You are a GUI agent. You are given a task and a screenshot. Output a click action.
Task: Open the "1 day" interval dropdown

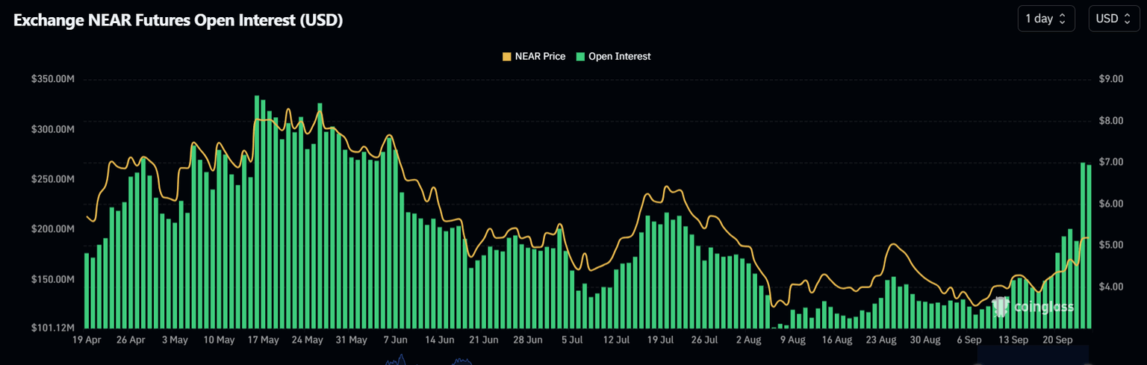1045,19
